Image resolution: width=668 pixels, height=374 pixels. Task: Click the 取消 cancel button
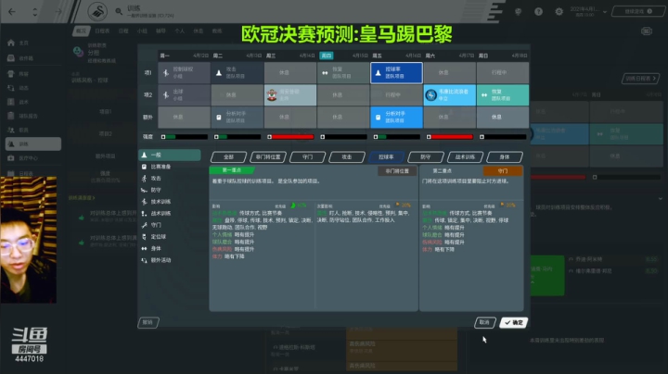485,322
